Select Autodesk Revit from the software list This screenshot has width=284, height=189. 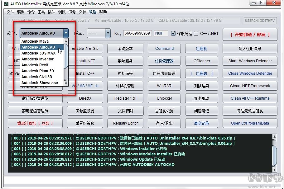click(35, 65)
